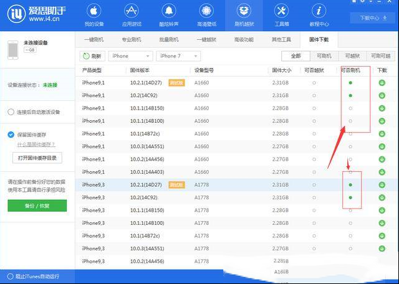Screen dimensions: 399x284
Task: Click the 固件版本 column header
Action: point(140,70)
